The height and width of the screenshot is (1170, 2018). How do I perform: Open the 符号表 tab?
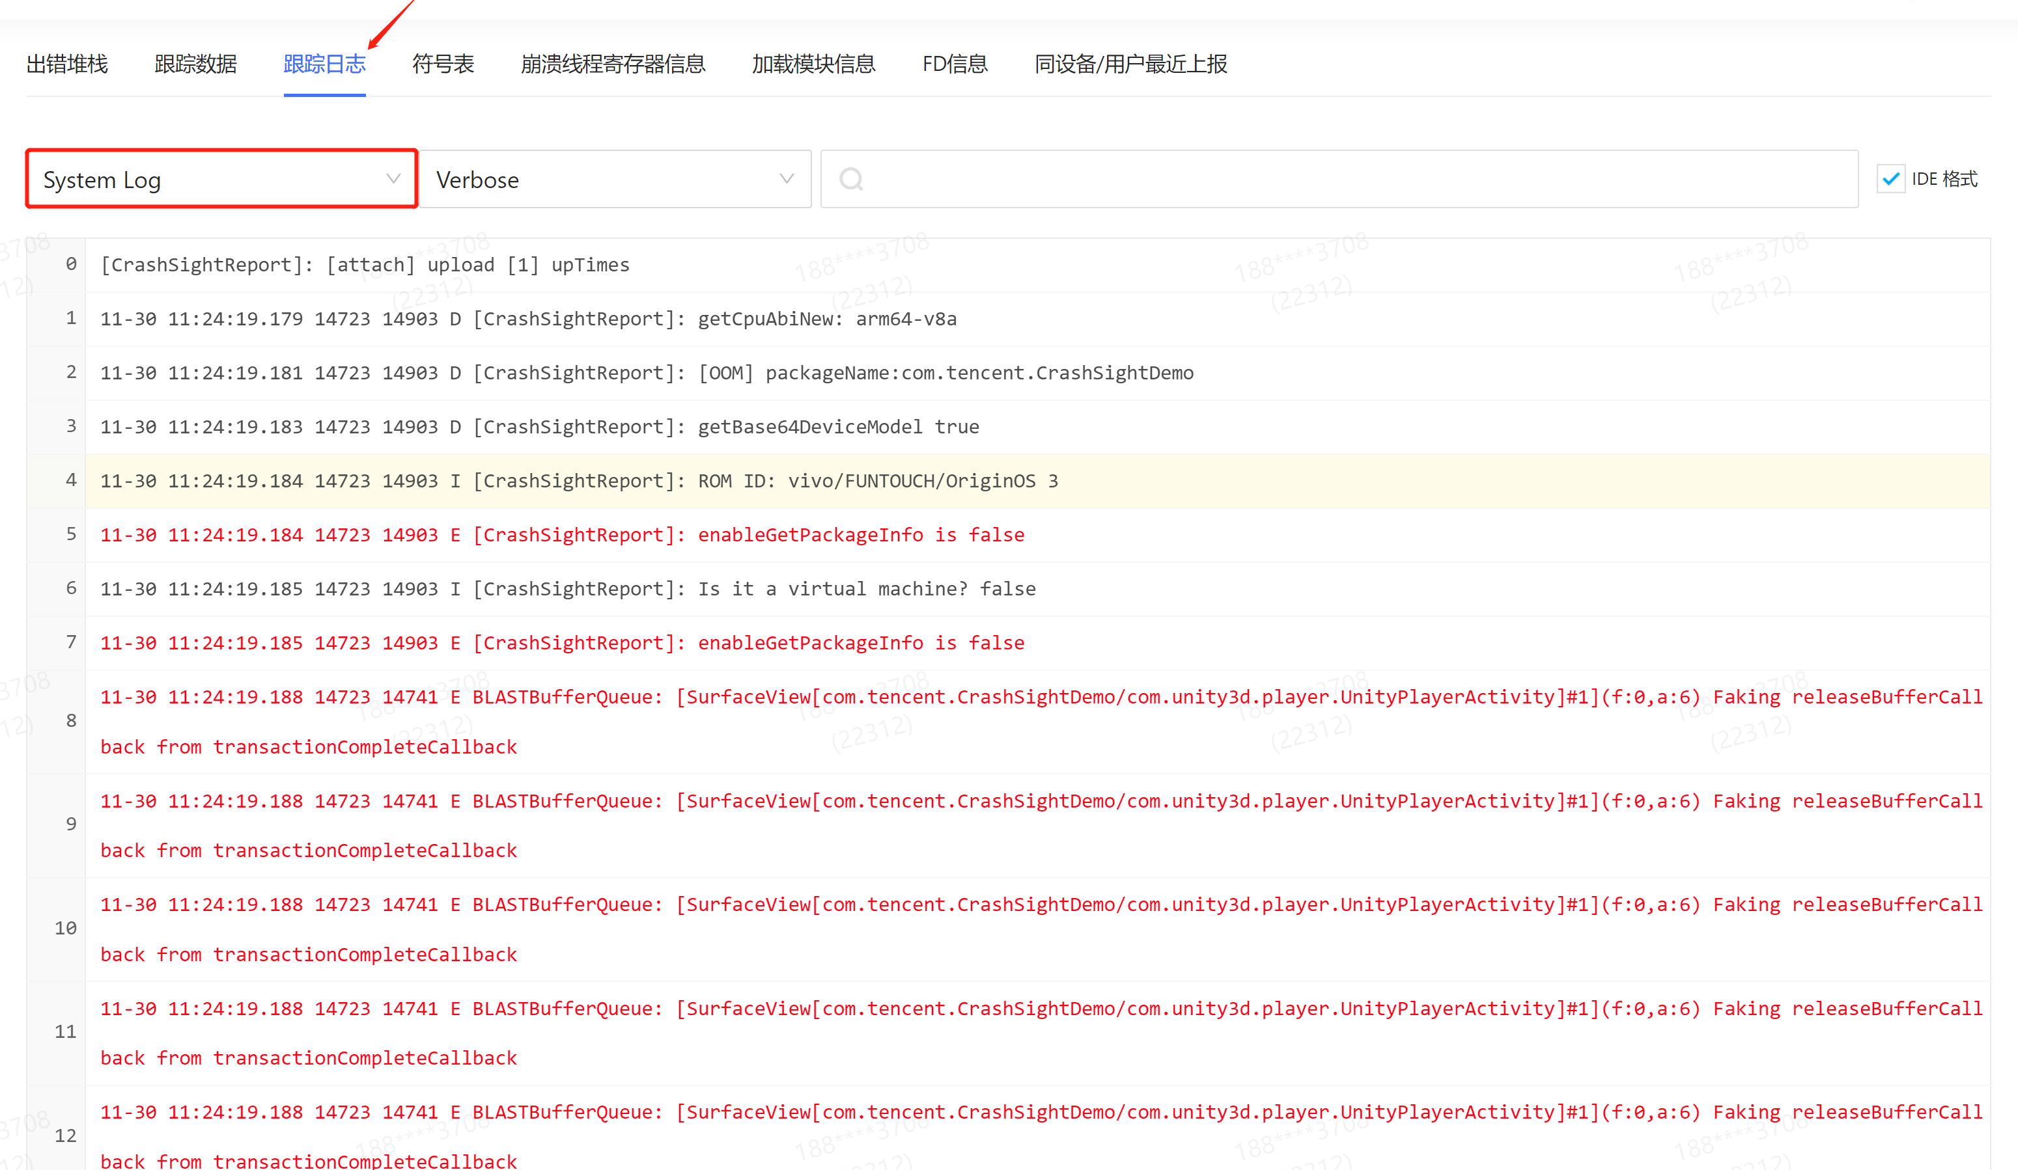pos(443,64)
